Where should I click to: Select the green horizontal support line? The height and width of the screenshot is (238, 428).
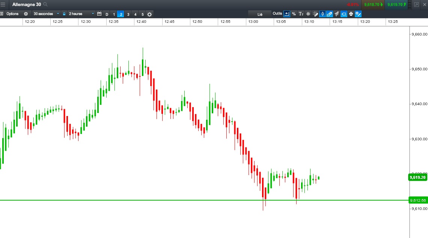204,200
